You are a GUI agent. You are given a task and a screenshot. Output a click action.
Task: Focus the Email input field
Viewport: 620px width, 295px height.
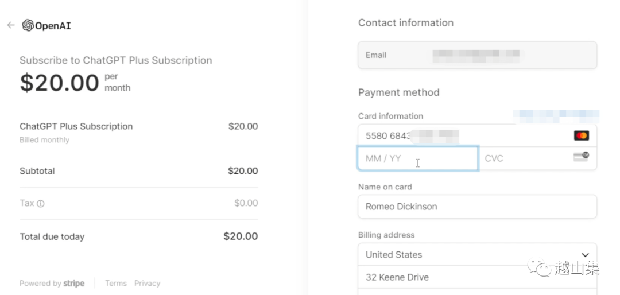click(x=476, y=55)
